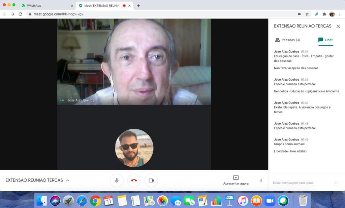Open Numbers from the Dock

[x=216, y=201]
